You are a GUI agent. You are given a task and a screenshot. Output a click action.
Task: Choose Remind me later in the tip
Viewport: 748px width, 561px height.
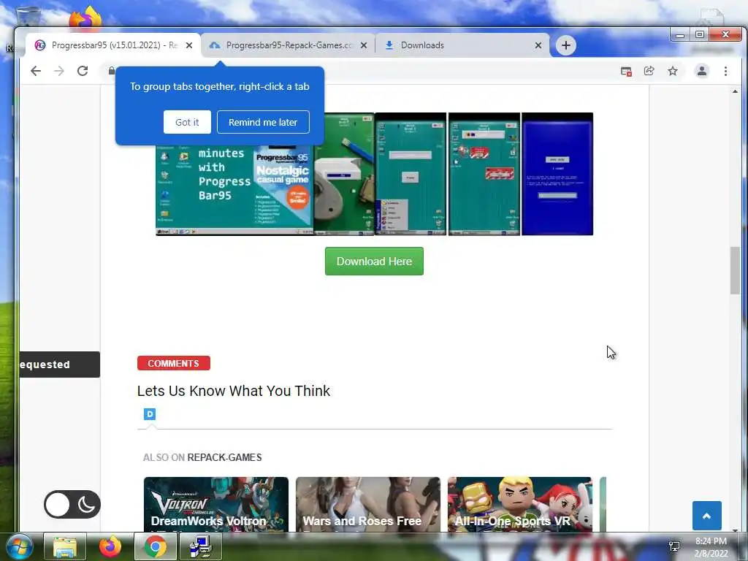coord(263,122)
